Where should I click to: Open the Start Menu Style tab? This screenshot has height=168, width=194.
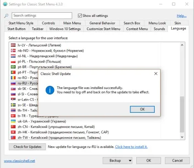pyautogui.click(x=21, y=23)
